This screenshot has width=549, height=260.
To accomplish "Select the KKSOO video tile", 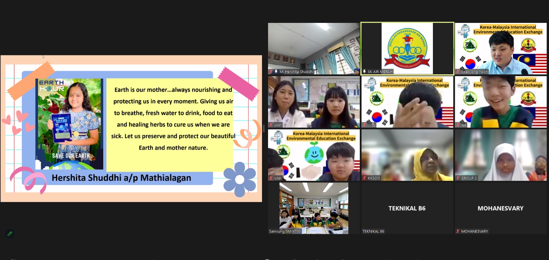I will click(x=407, y=155).
